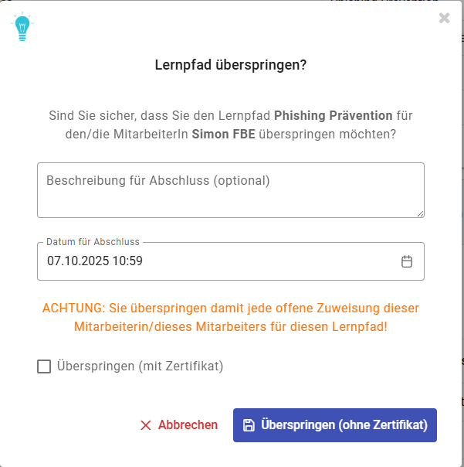Image resolution: width=464 pixels, height=467 pixels.
Task: Click the "Überspringen (mit Zertifikat)" checkbox label
Action: [140, 366]
